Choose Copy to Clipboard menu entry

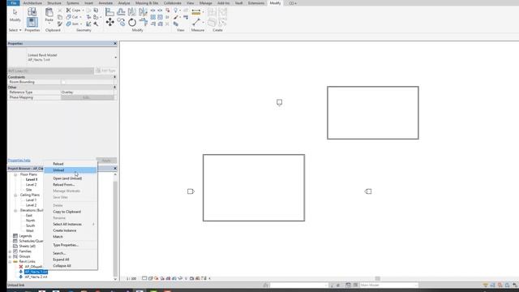click(x=71, y=212)
